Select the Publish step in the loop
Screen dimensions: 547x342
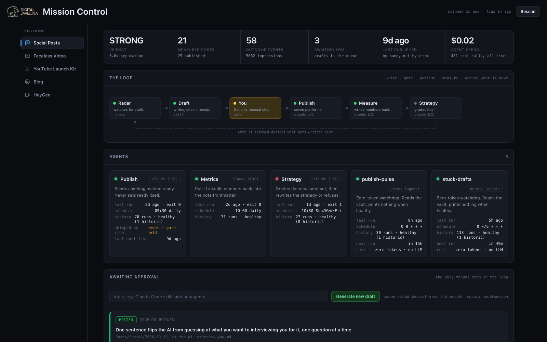[x=316, y=108]
